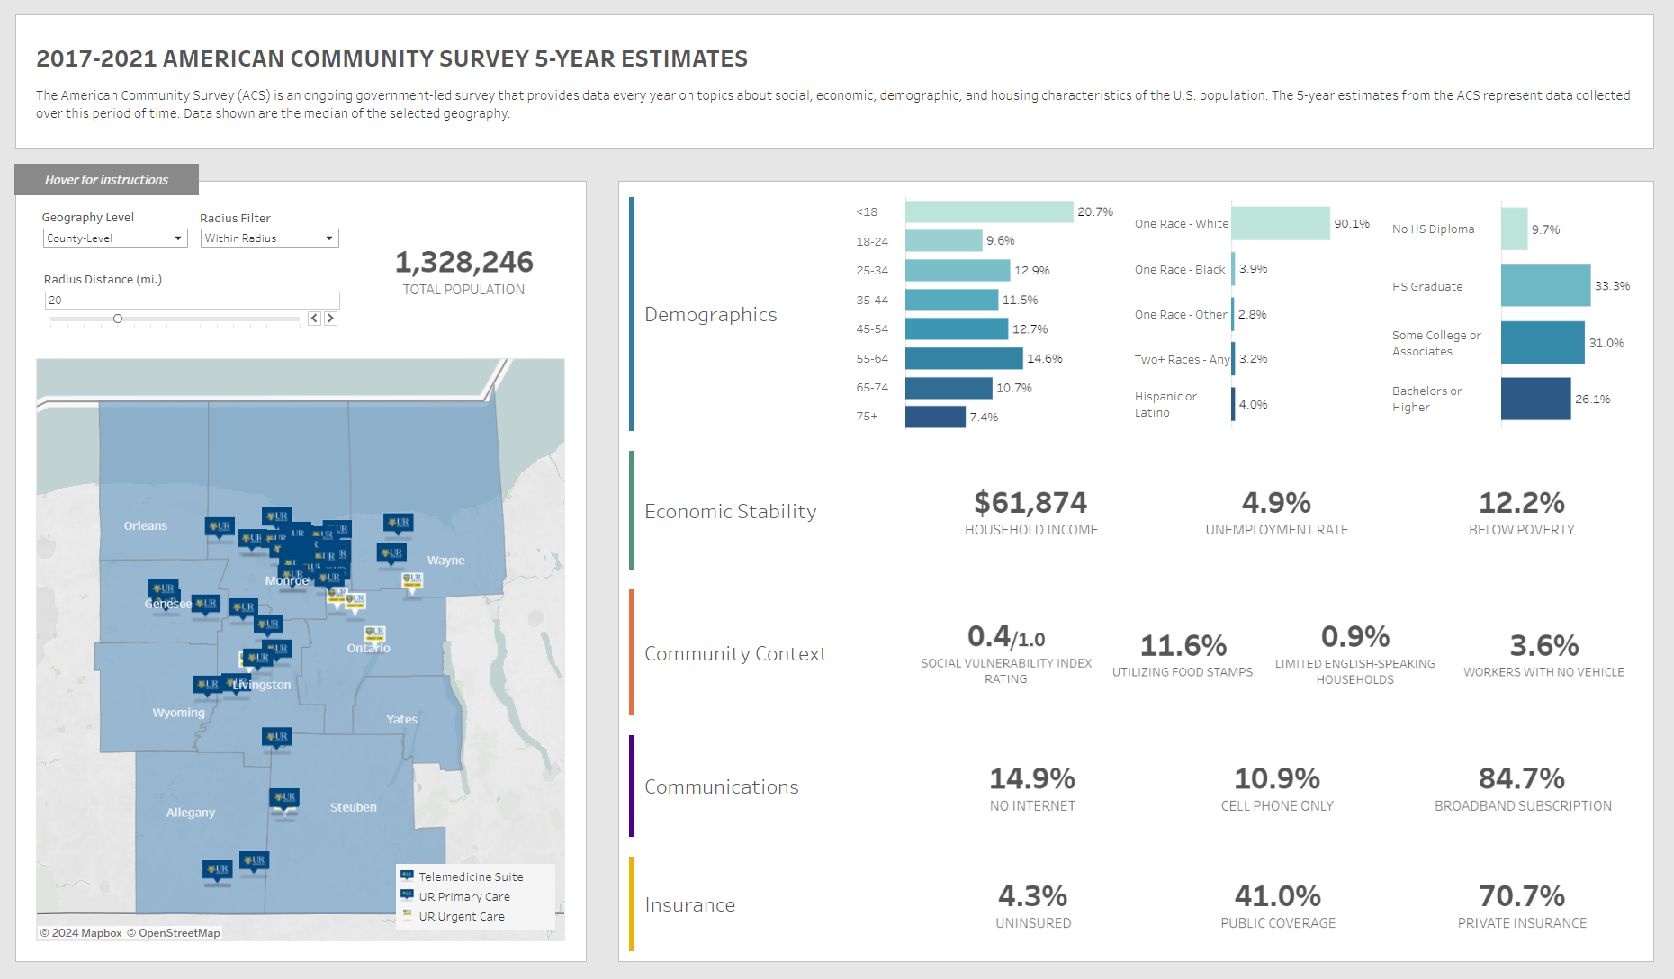Click the UR marker left of Steuben label
1674x979 pixels.
[x=284, y=798]
